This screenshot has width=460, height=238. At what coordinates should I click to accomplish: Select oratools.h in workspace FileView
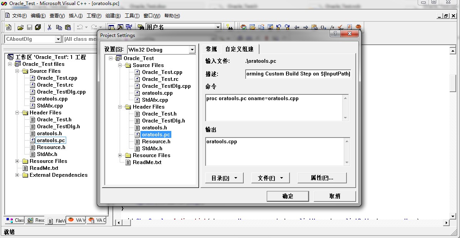coord(49,133)
